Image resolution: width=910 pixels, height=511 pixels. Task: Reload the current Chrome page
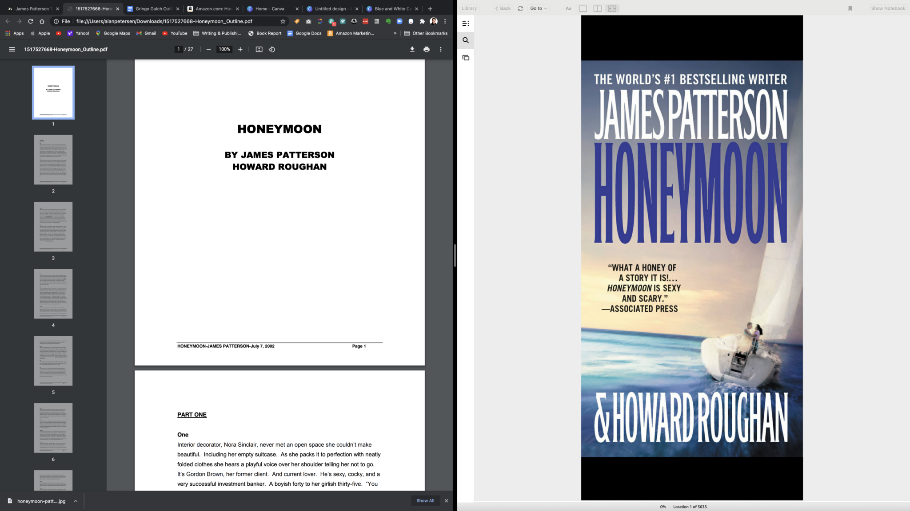pos(31,21)
